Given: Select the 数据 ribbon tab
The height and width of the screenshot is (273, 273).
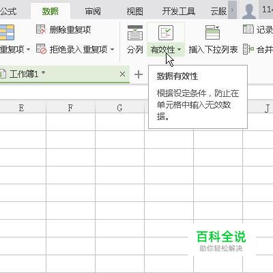Looking at the screenshot, I should tap(51, 12).
